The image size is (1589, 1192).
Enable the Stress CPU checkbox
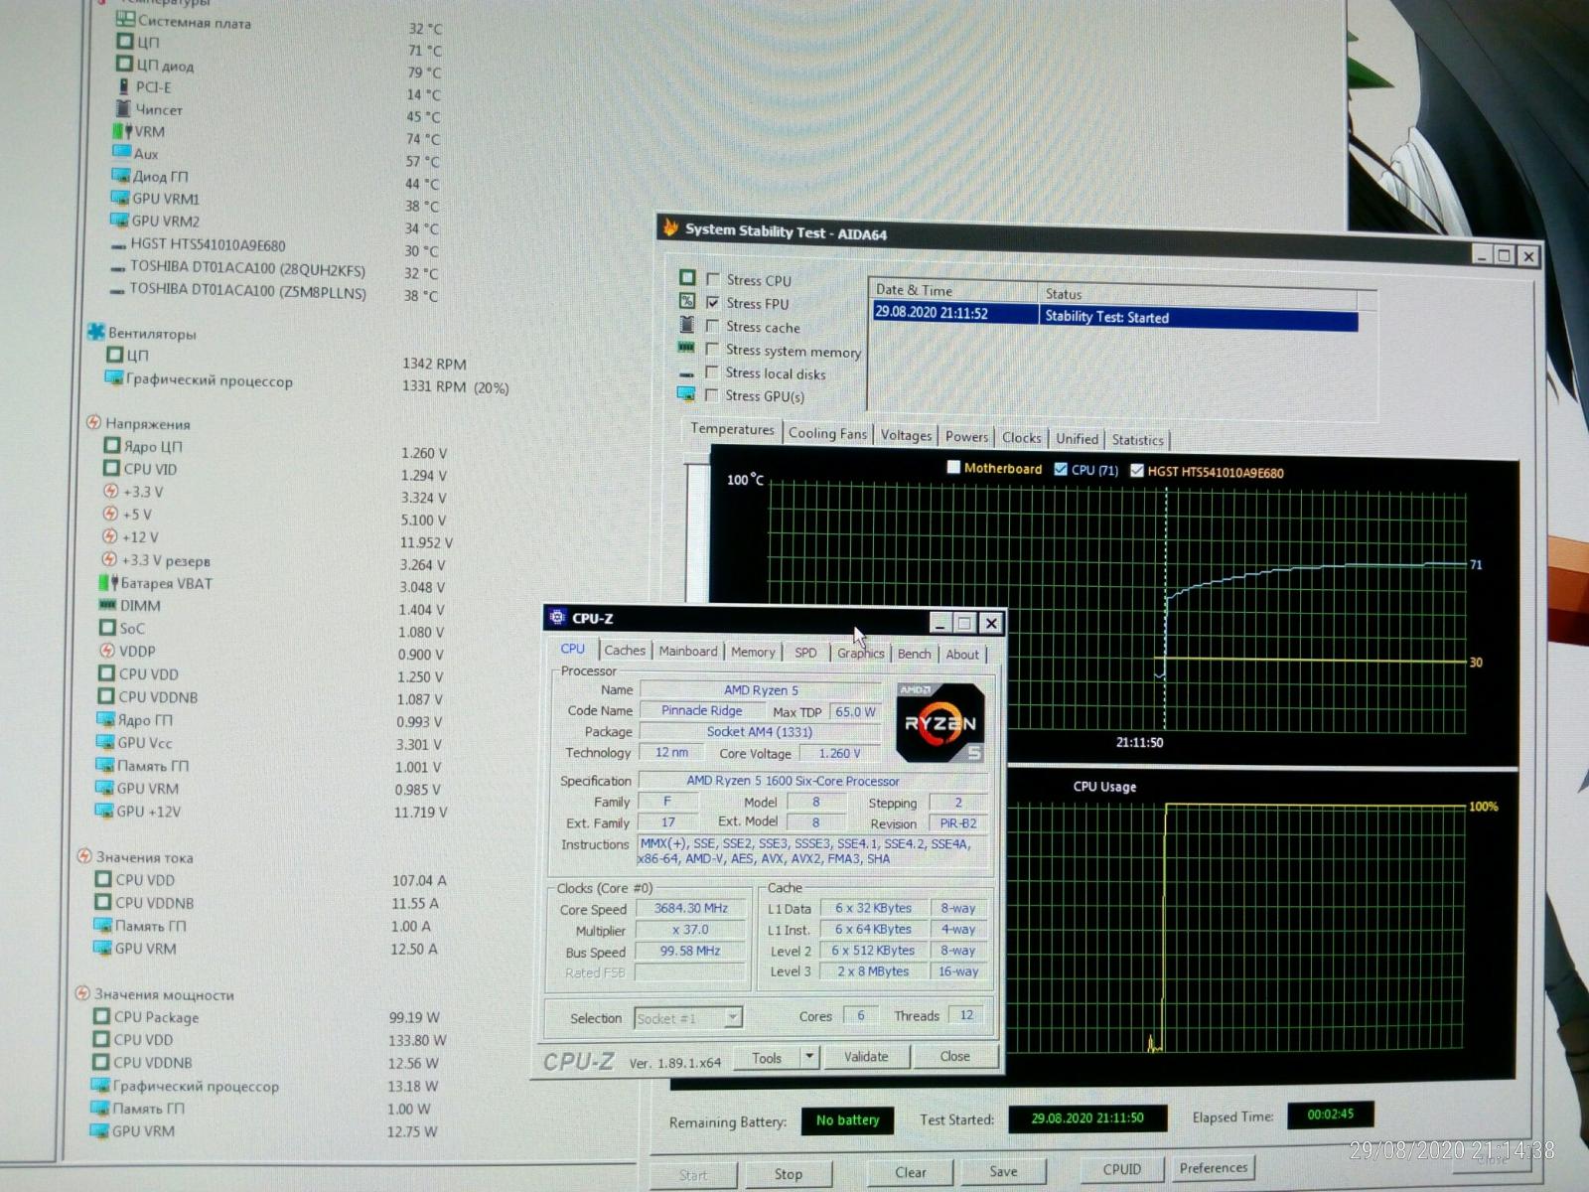pos(712,280)
